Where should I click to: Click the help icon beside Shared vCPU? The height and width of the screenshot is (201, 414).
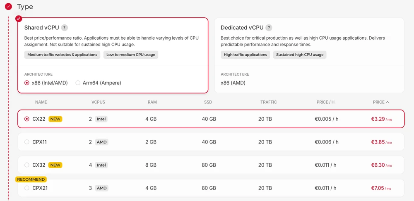[x=64, y=28]
